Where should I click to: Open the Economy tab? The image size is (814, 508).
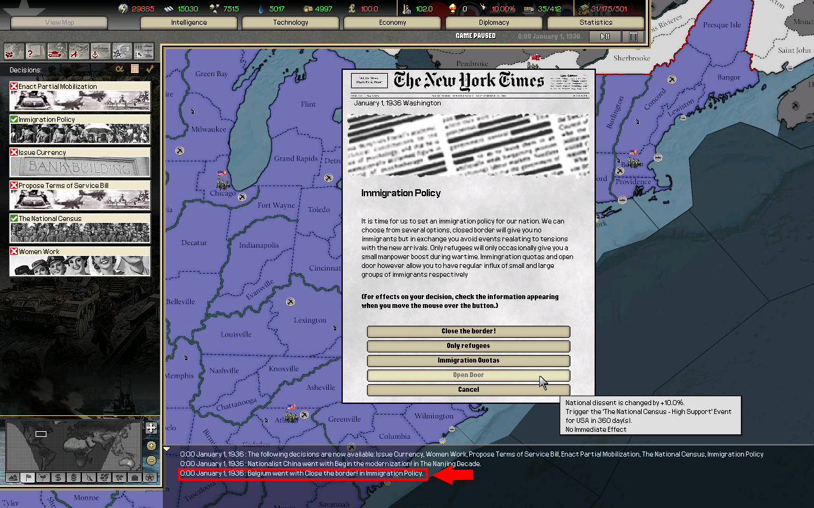392,22
